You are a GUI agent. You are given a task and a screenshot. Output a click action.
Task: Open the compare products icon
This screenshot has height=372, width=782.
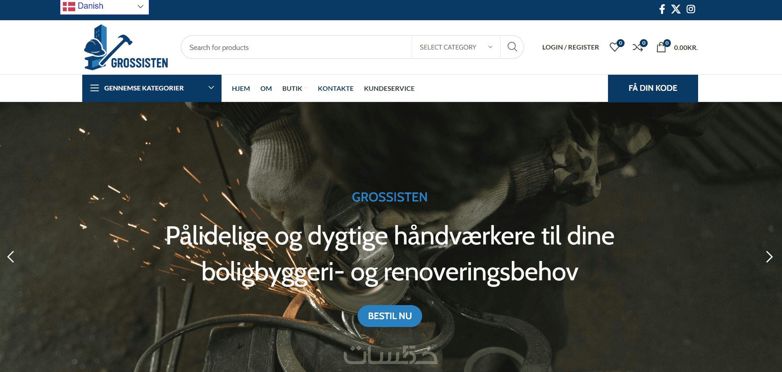coord(638,47)
